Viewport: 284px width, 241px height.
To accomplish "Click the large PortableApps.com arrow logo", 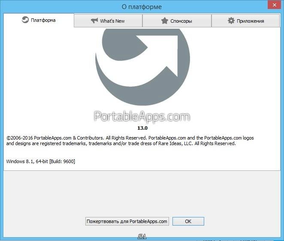I will (142, 67).
